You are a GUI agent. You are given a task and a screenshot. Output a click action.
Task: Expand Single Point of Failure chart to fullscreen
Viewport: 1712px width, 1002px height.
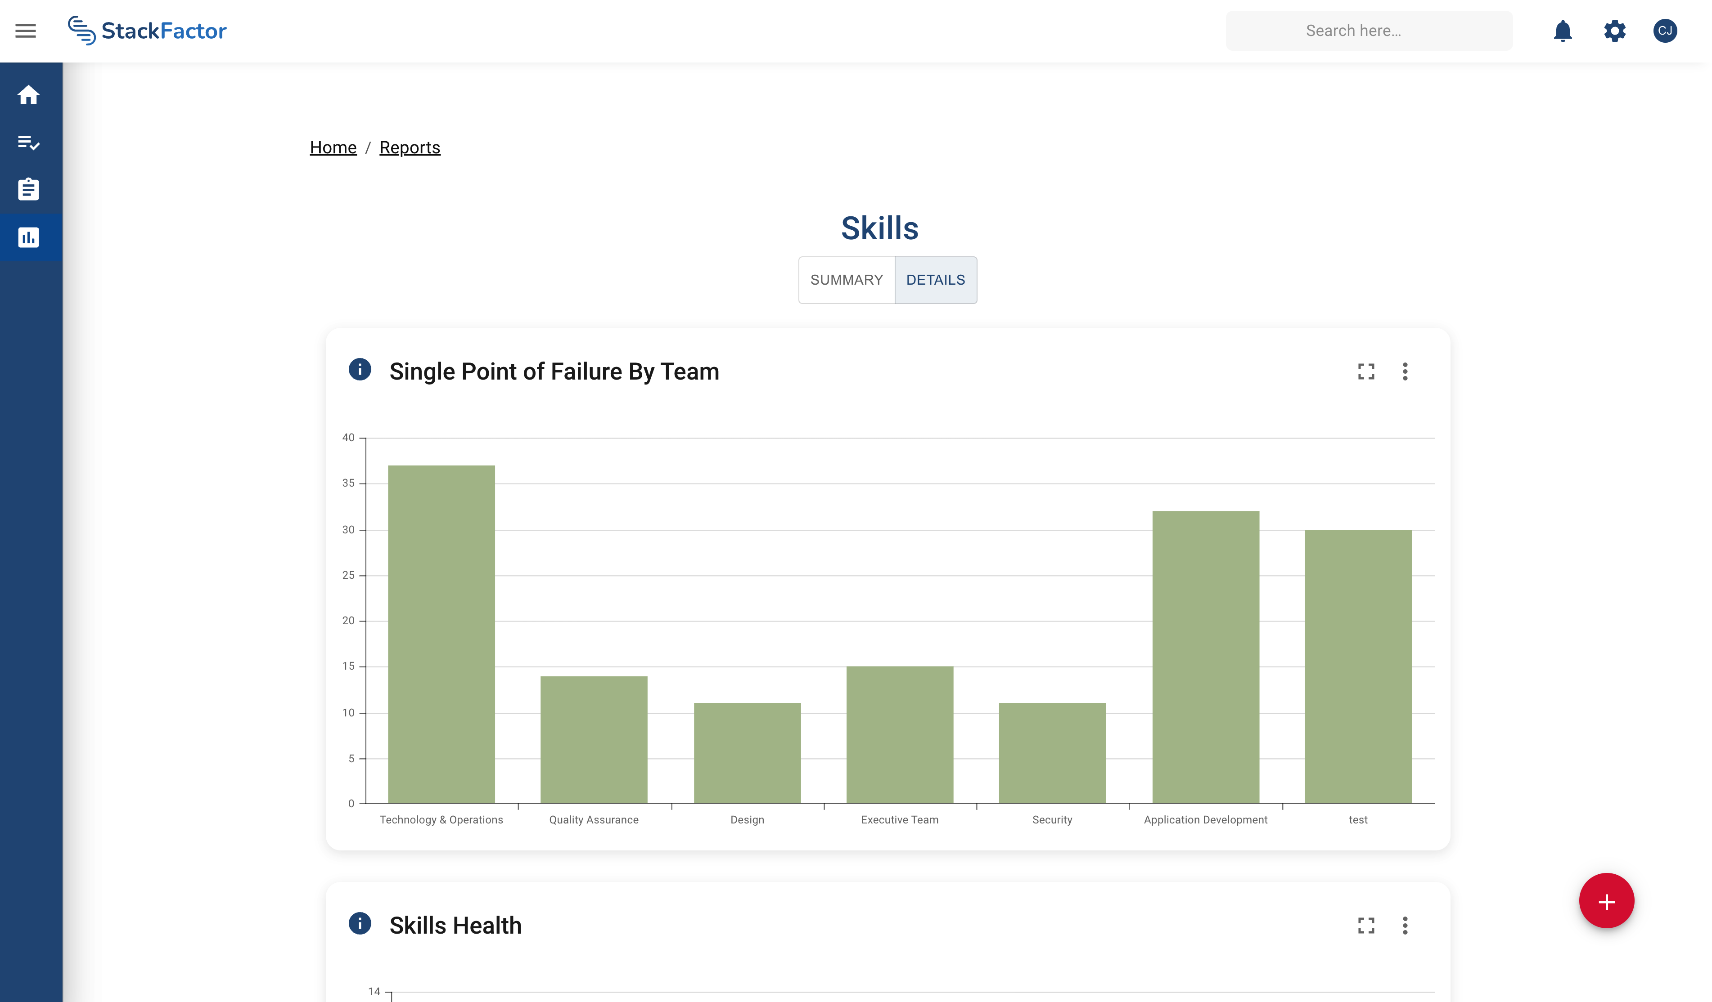point(1366,371)
